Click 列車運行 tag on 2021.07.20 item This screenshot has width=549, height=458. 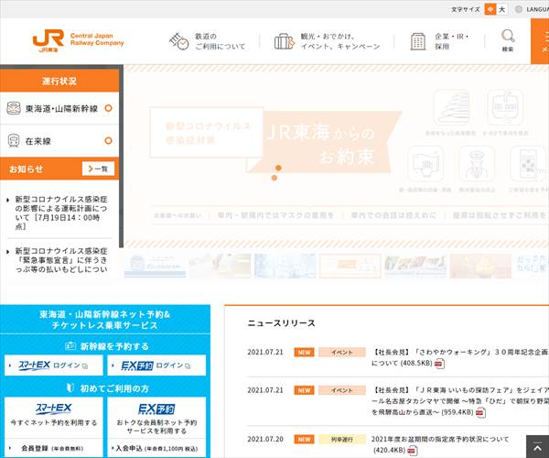341,439
